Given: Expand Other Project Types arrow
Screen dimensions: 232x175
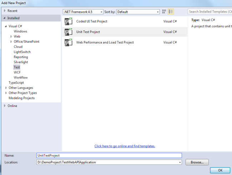Looking at the screenshot, I should tap(6, 93).
